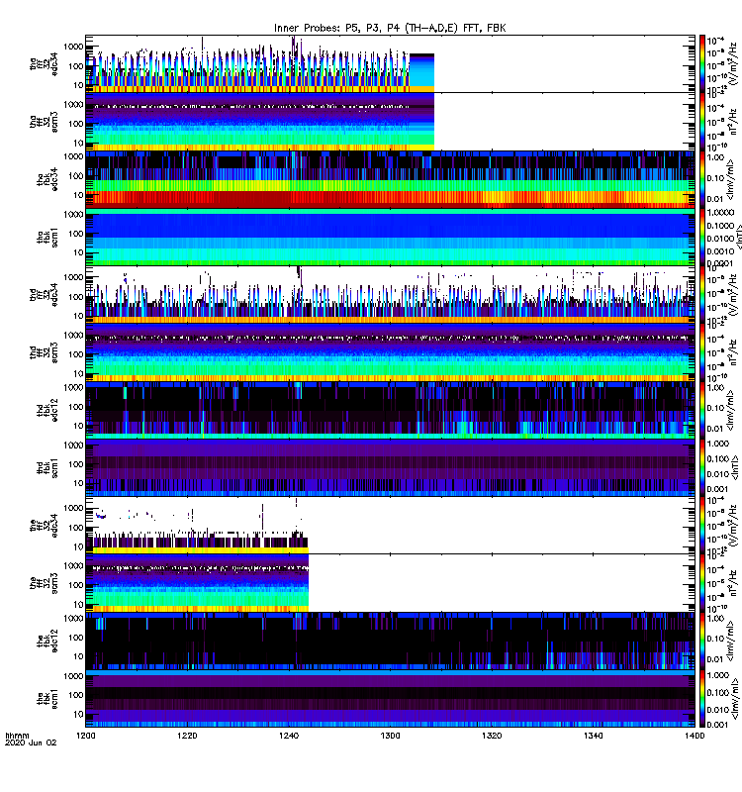
Task: Click the 'hhmm' axis unit label
Action: [x=17, y=736]
